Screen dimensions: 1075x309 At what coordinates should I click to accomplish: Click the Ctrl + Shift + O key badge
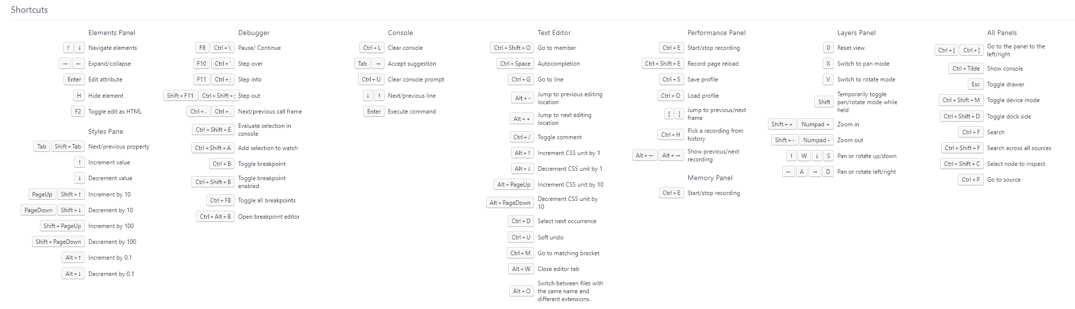[x=512, y=48]
